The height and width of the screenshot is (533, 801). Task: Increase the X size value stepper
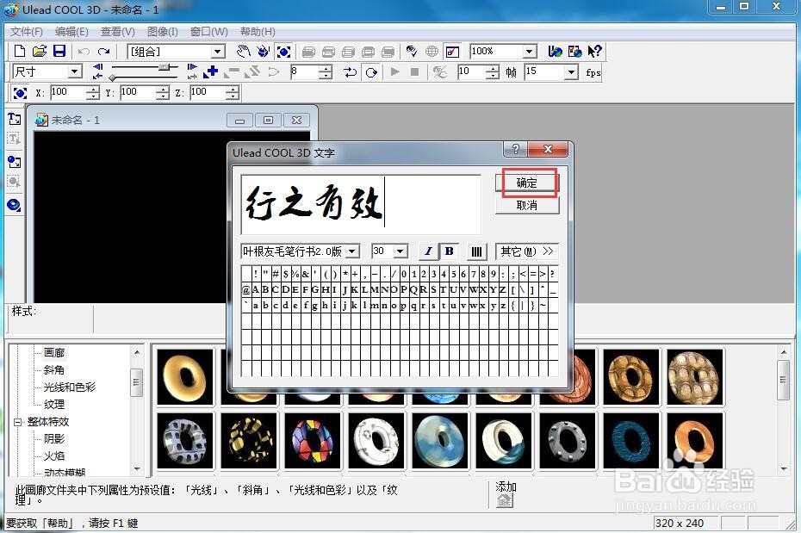(x=92, y=90)
